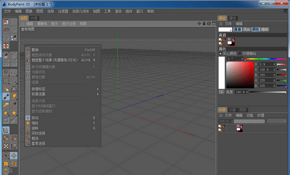Click the red saturation-value color picker square
290x175 pixels.
240,75
